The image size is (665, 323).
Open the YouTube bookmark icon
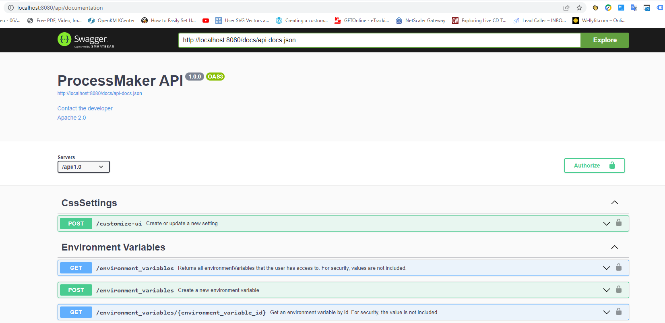[206, 21]
